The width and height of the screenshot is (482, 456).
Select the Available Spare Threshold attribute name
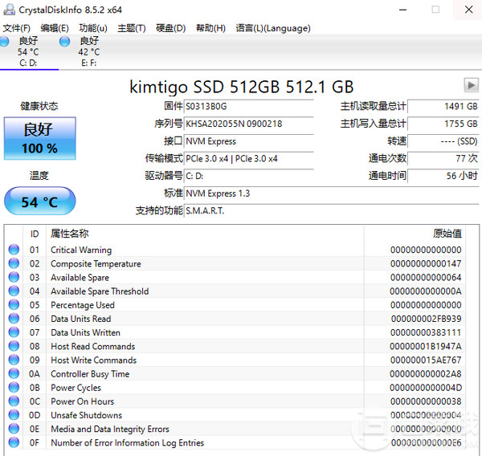click(x=100, y=291)
